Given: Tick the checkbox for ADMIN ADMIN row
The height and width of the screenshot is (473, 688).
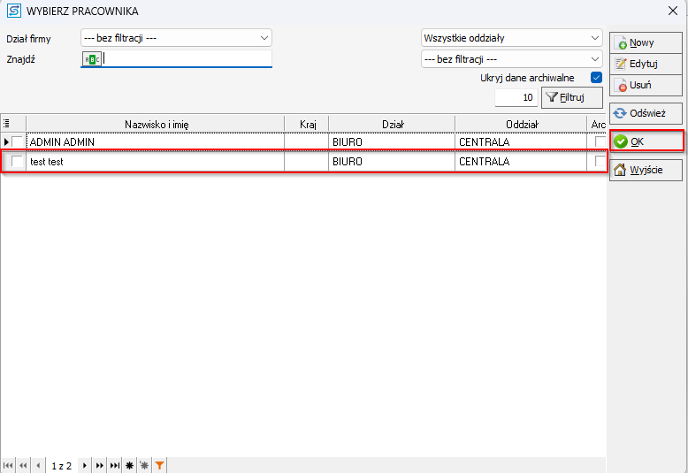Looking at the screenshot, I should [17, 141].
